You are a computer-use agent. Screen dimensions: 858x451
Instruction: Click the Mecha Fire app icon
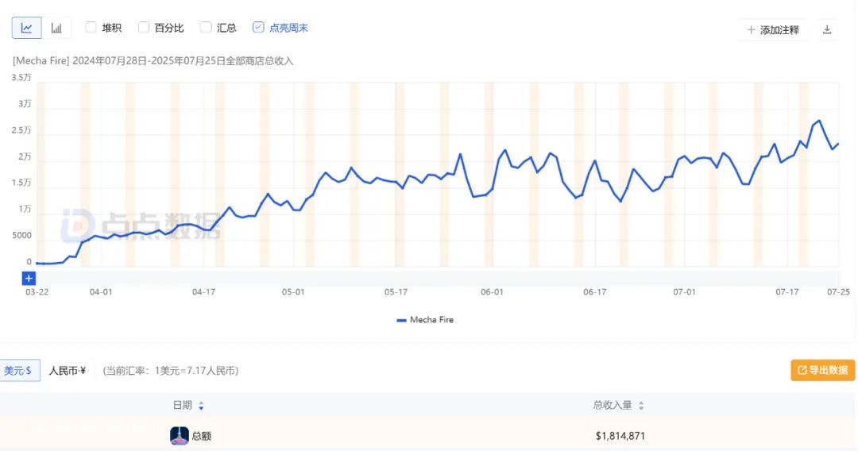tap(180, 436)
